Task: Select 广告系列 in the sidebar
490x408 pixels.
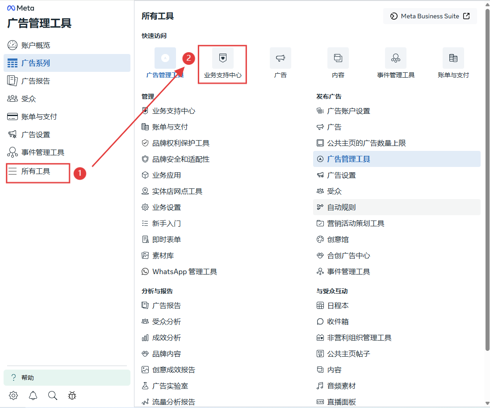Action: pos(67,63)
